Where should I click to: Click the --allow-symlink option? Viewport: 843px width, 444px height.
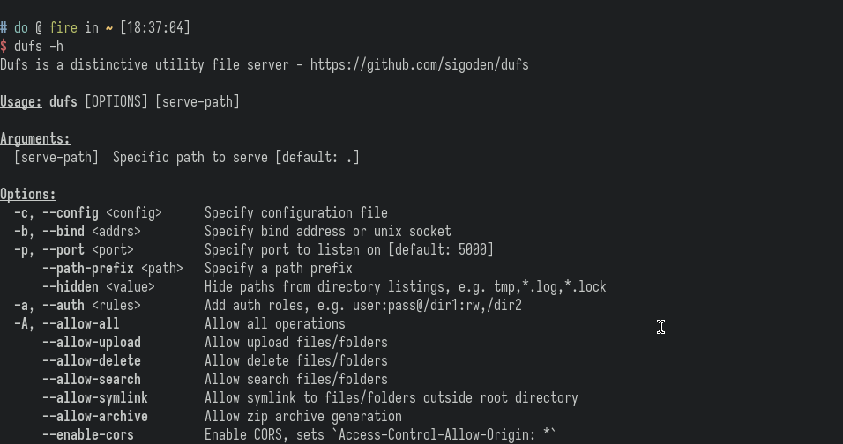tap(95, 398)
